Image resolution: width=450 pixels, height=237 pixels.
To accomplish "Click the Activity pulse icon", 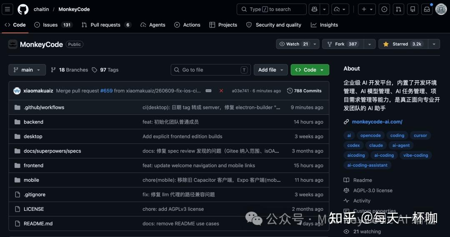I will coord(346,201).
